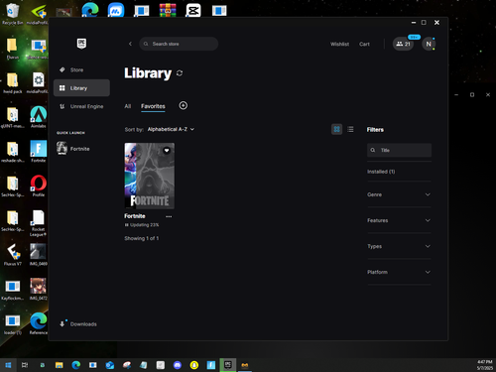Select the Flurus V7 desktop icon

click(x=13, y=255)
